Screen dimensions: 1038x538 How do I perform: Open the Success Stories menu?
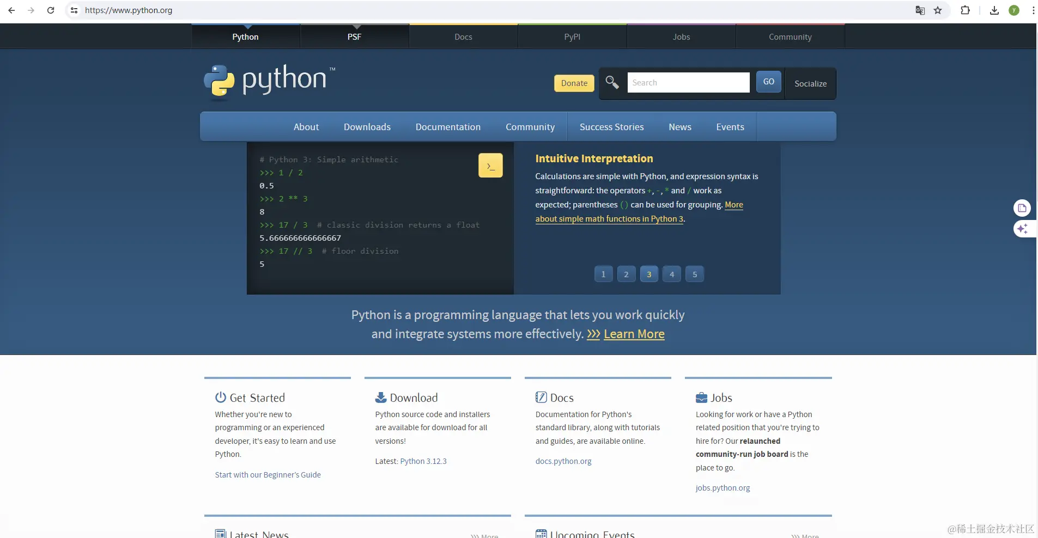click(612, 127)
